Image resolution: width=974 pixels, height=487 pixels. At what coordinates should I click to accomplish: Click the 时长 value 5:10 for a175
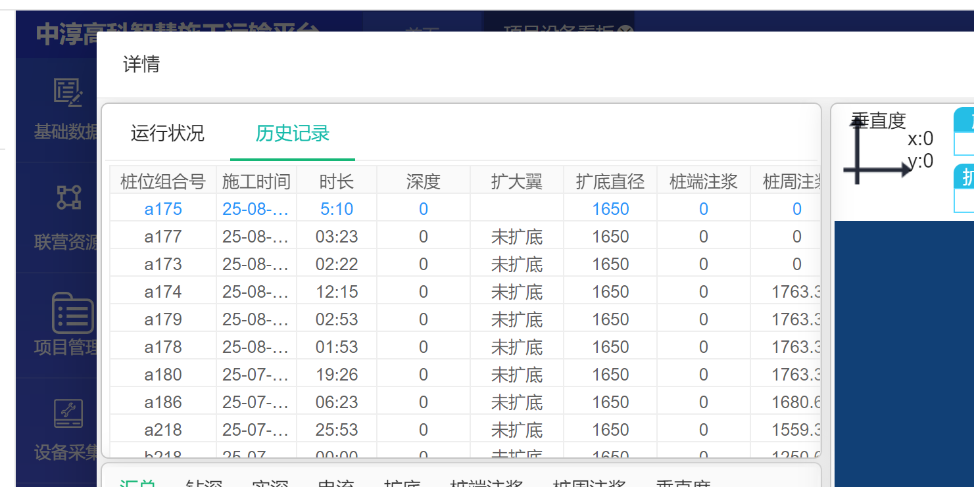point(336,209)
